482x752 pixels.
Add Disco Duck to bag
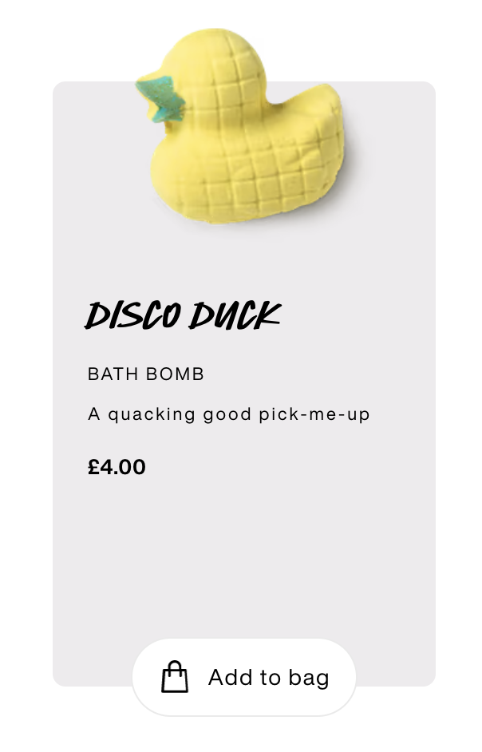pos(244,677)
